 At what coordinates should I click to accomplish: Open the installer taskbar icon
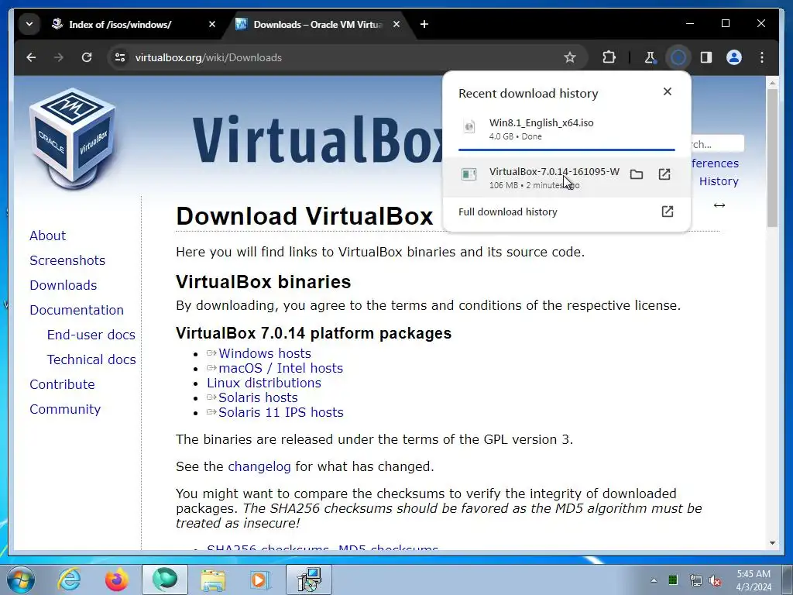point(309,580)
